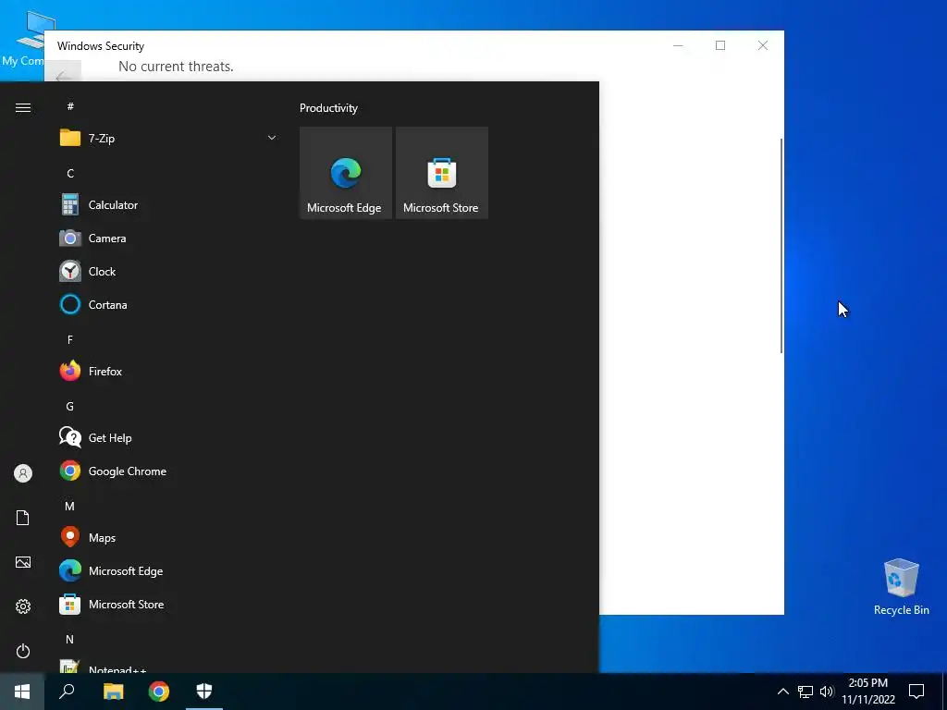Open Documents from Start sidebar
Image resolution: width=947 pixels, height=710 pixels.
(23, 518)
